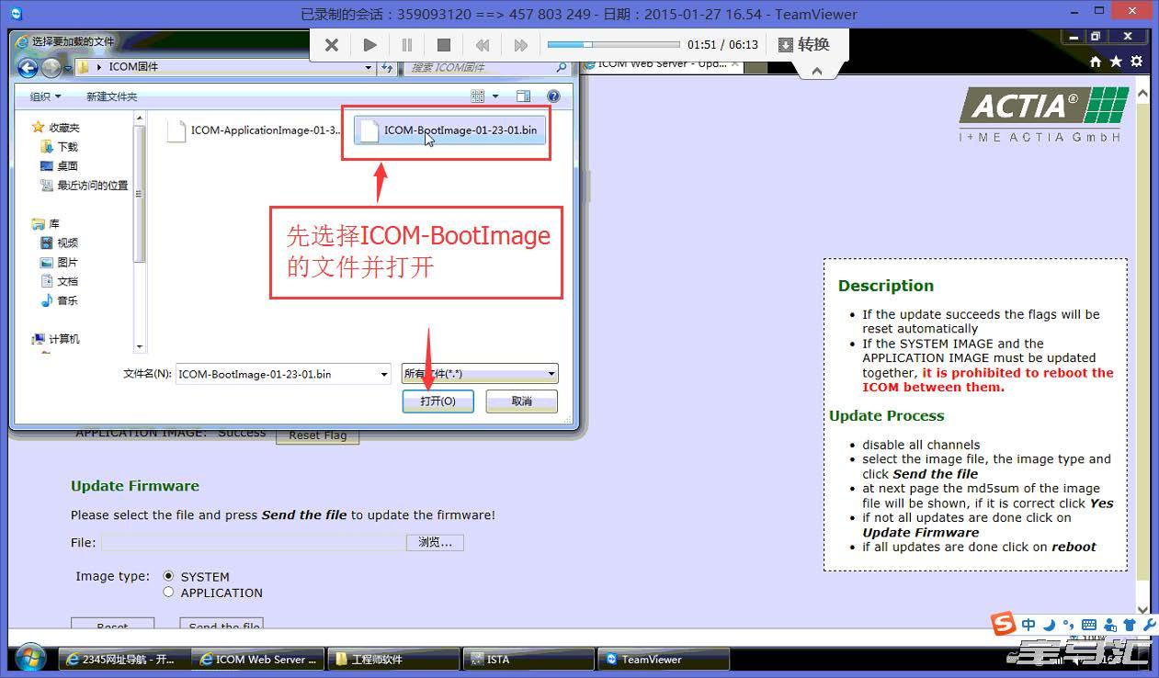Viewport: 1159px width, 678px height.
Task: Open recent locations dropdown next to forward arrow
Action: 68,68
